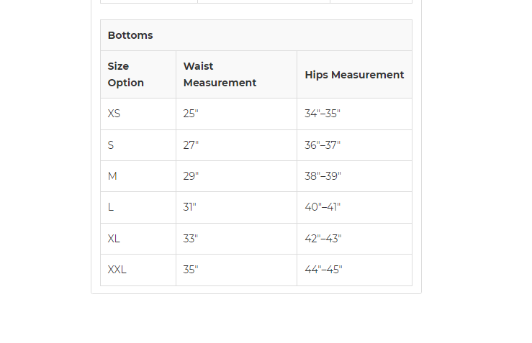Select the 25" waist value
The height and width of the screenshot is (343, 532).
(191, 114)
